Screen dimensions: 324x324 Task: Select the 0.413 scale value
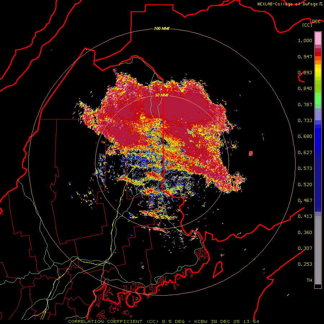pos(305,216)
